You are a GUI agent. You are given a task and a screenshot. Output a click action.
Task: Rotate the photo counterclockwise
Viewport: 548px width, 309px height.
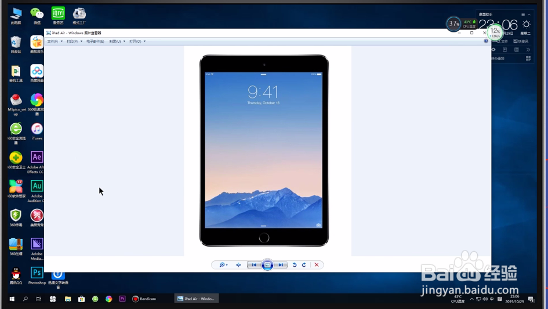click(295, 265)
